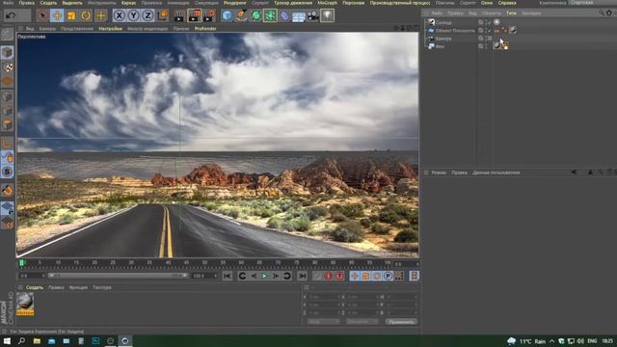617x347 pixels.
Task: Add a Camera object from toolbar
Action: pos(312,15)
